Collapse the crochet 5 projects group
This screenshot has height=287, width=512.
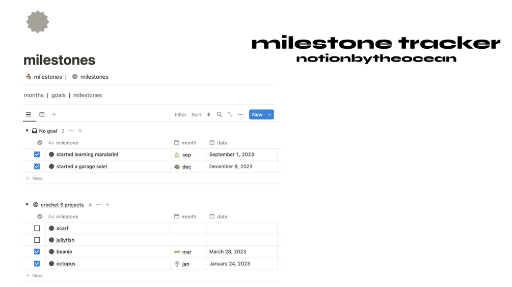pyautogui.click(x=27, y=205)
